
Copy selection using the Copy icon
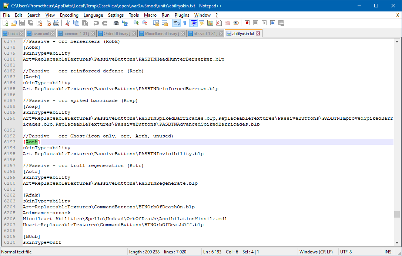[76, 23]
